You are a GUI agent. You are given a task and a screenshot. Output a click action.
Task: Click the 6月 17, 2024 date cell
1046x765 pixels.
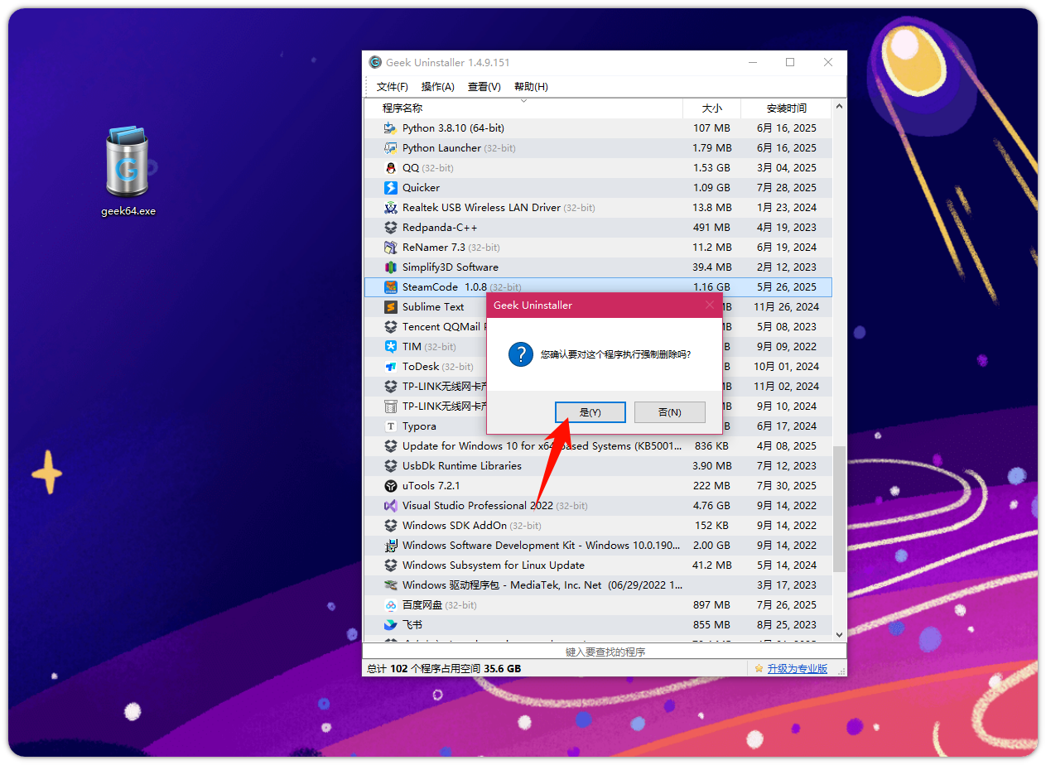tap(786, 426)
